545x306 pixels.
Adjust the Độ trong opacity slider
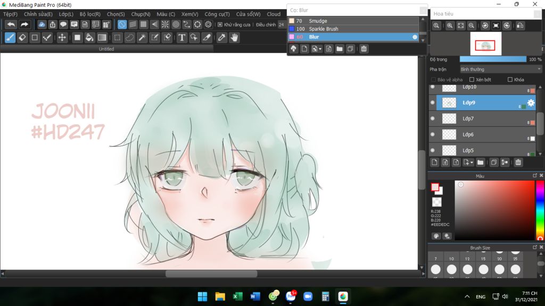click(x=493, y=59)
